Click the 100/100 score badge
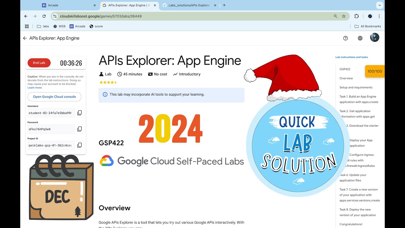Viewport: 405px width, 228px height. tap(375, 71)
